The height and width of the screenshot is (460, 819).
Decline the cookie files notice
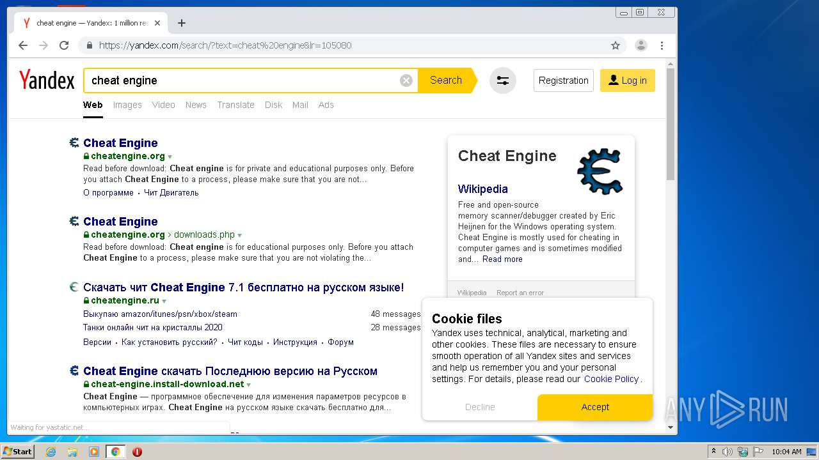480,407
